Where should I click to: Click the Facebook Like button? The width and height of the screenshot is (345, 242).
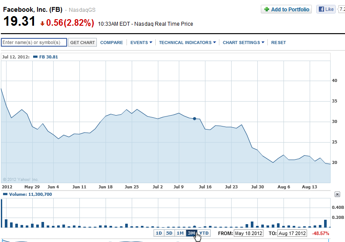coord(325,9)
